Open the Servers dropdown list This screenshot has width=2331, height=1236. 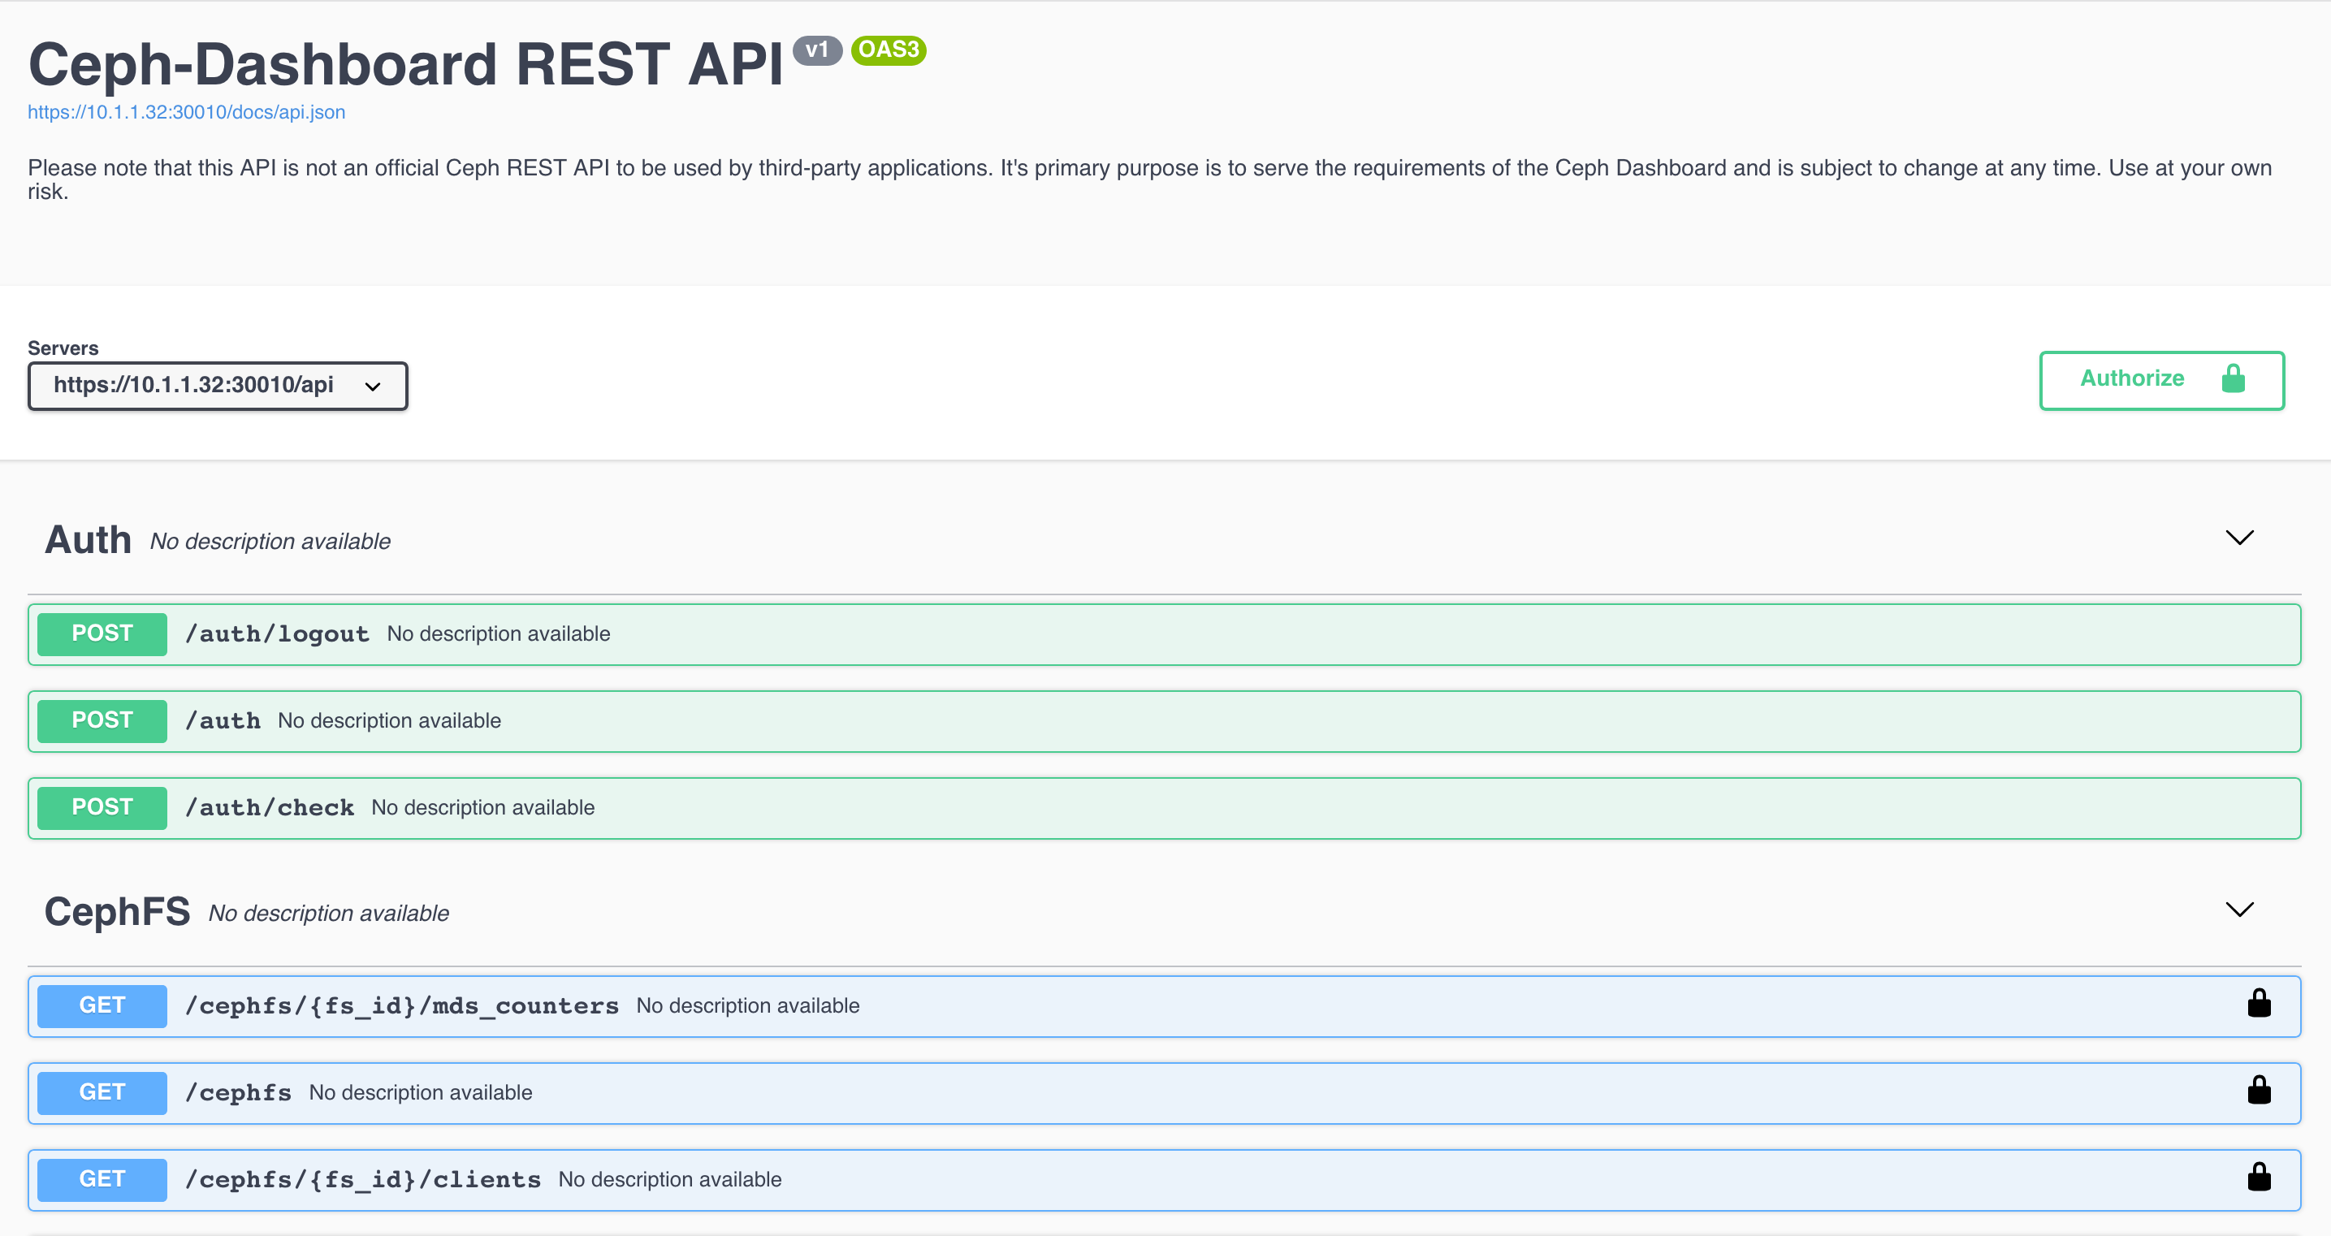217,387
